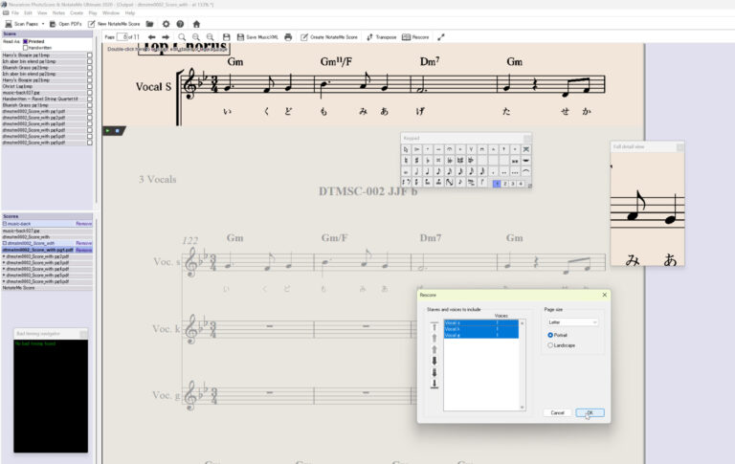Screen dimensions: 735x464
Task: Open the Edit menu
Action: [x=28, y=13]
